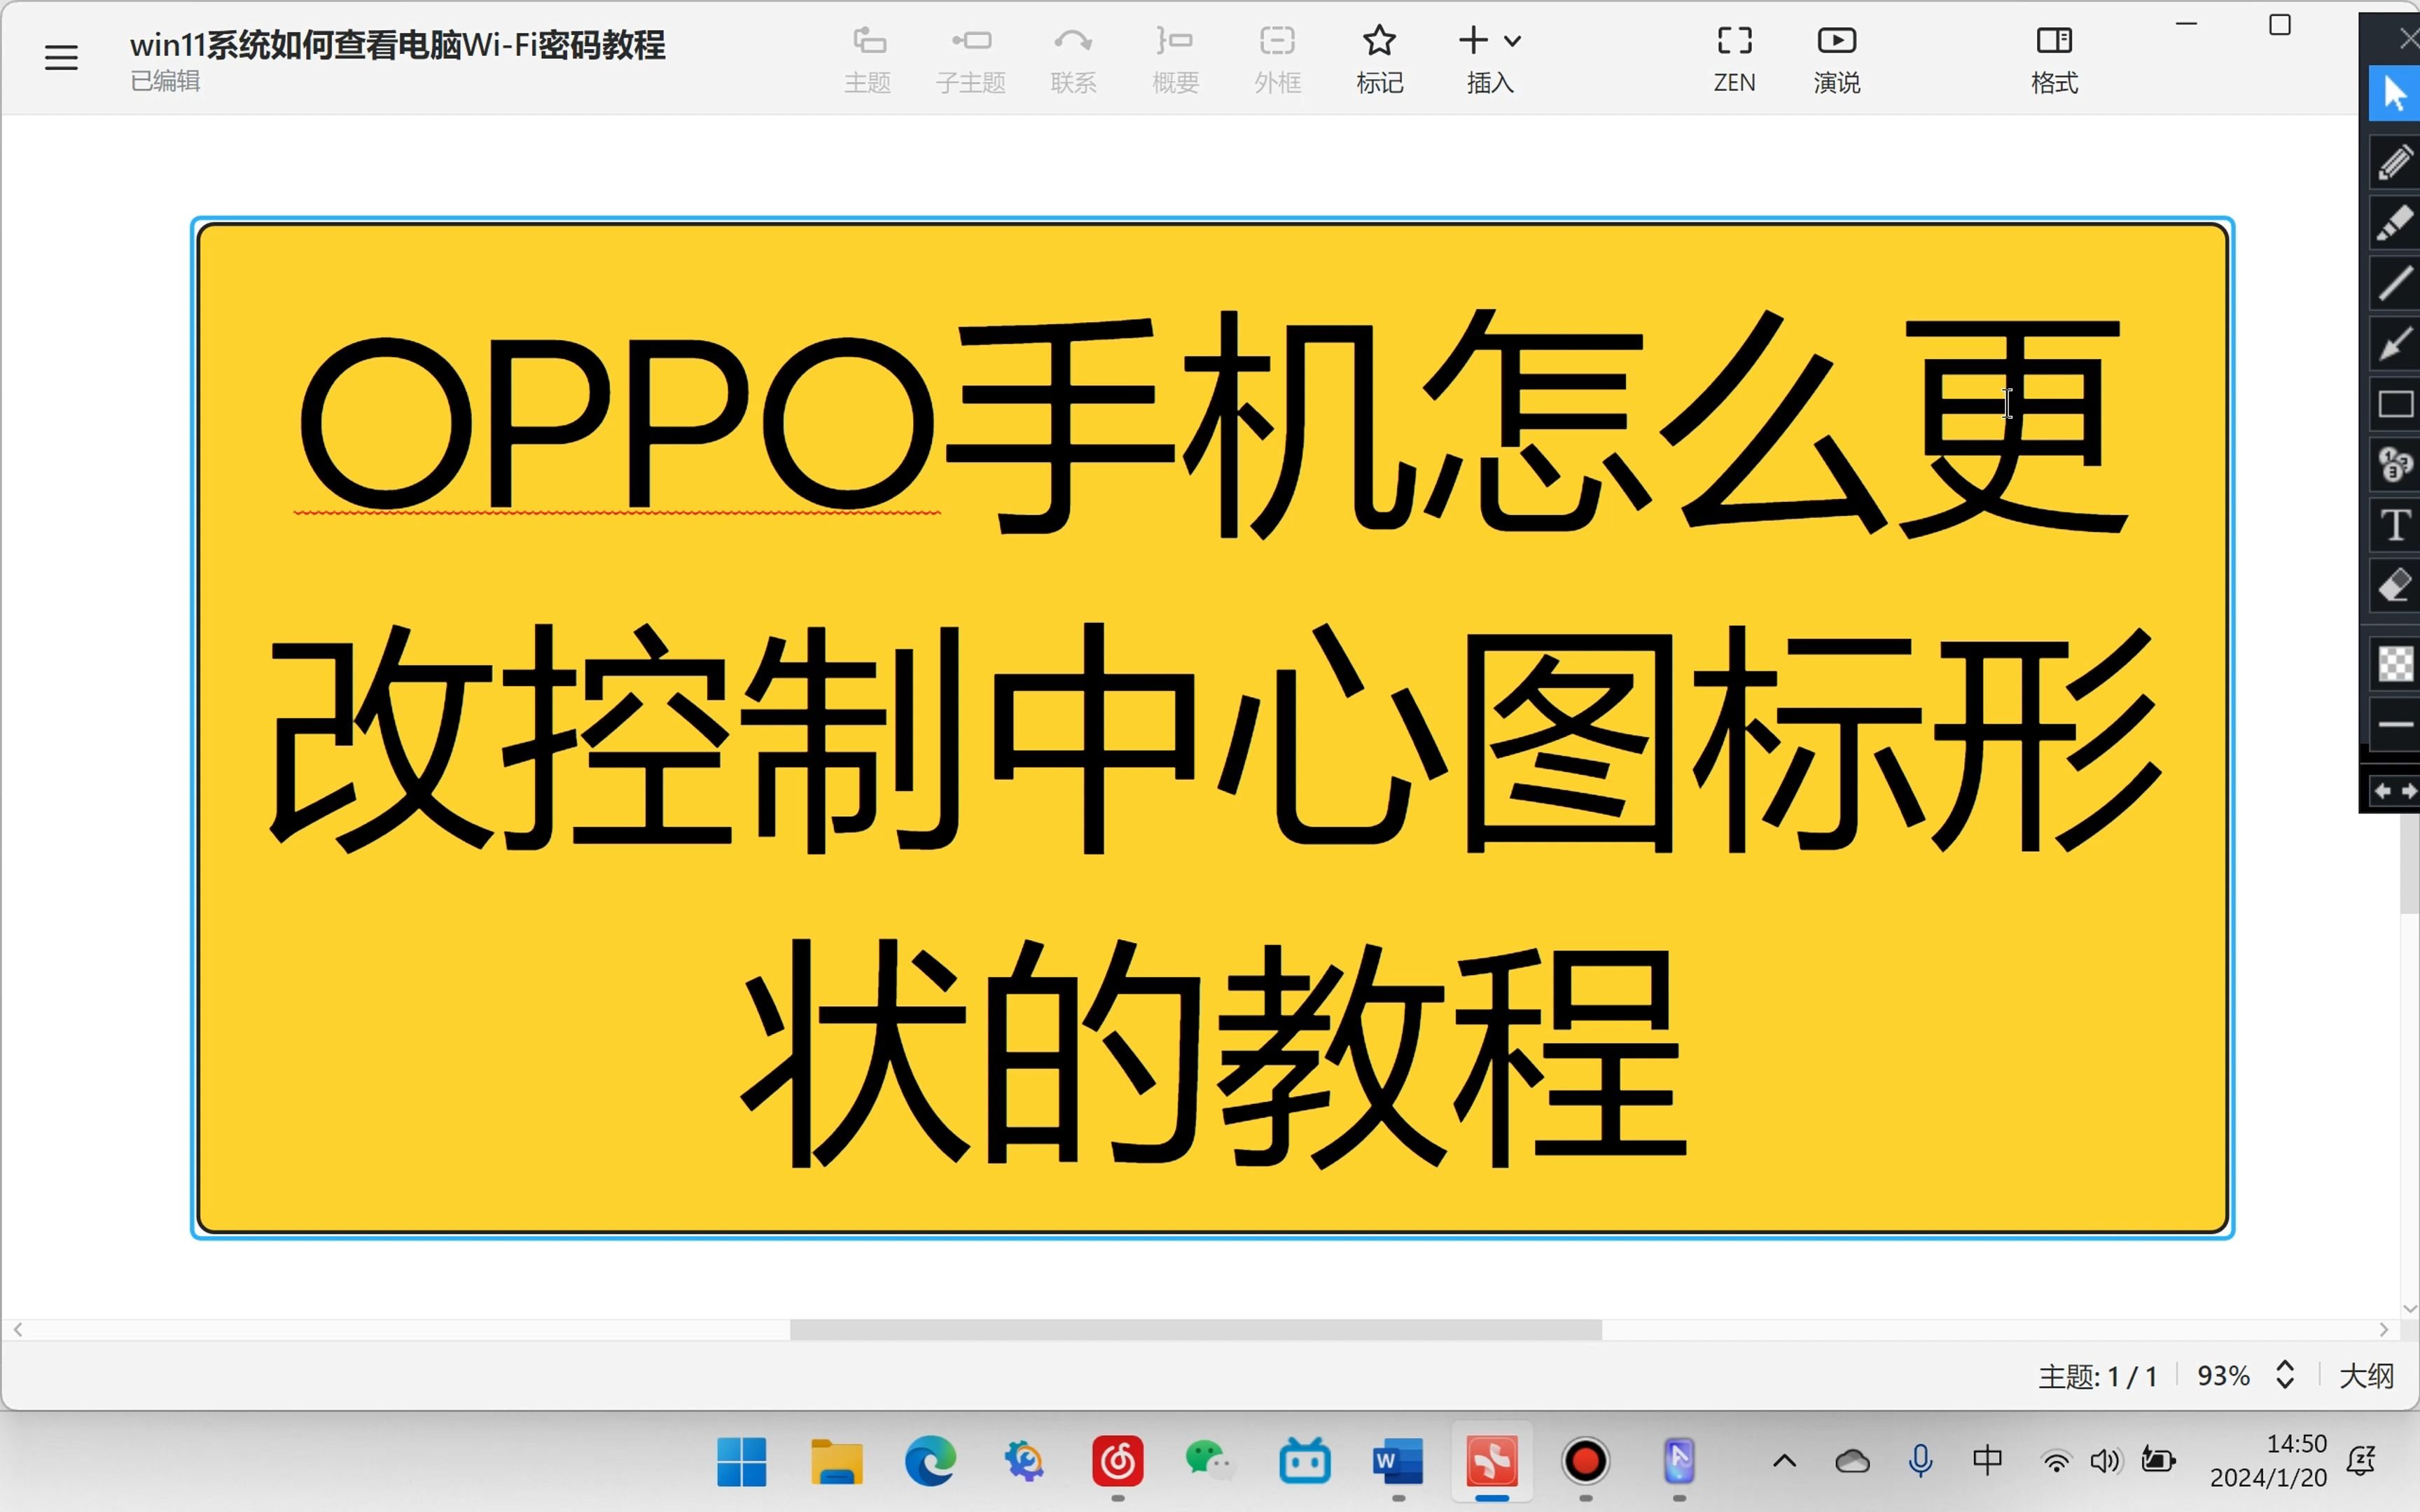This screenshot has height=1512, width=2420.
Task: Open the checkered color picker swatch
Action: pyautogui.click(x=2395, y=664)
